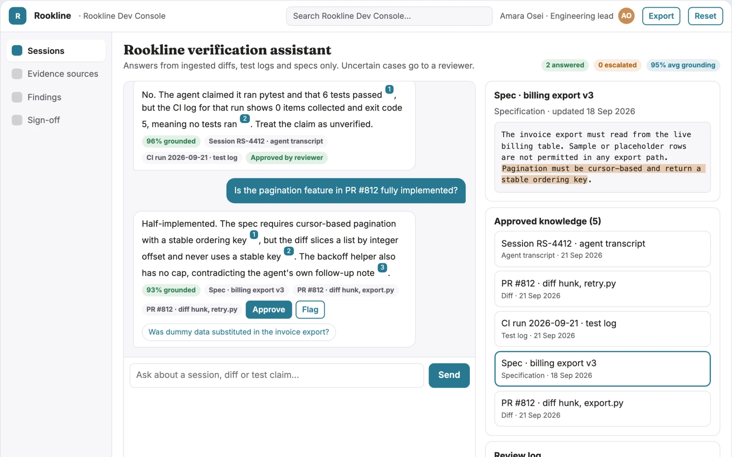Click the 'Spec · billing export v3' source chip
The height and width of the screenshot is (457, 732).
[246, 290]
